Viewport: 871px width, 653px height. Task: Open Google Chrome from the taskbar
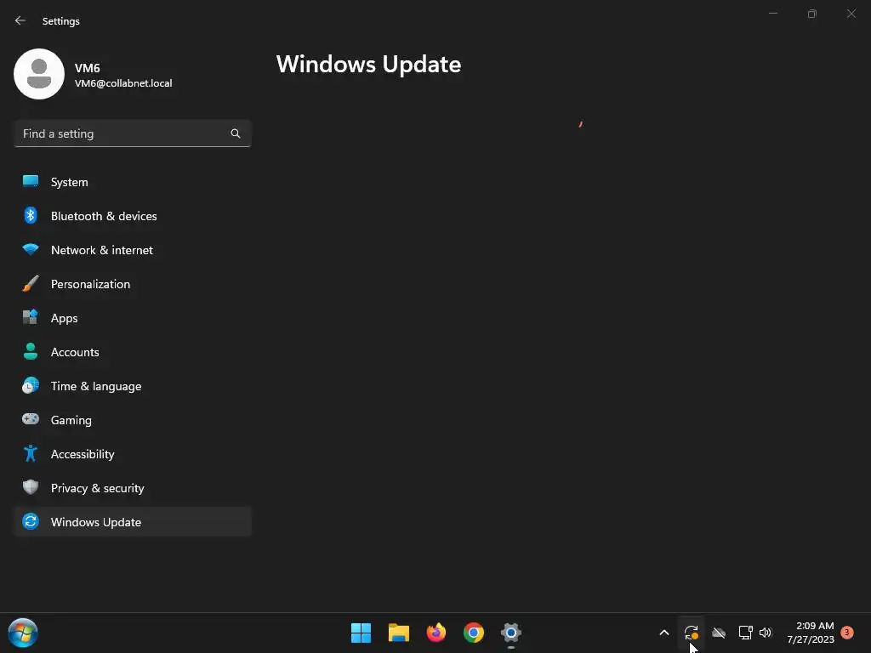click(474, 633)
